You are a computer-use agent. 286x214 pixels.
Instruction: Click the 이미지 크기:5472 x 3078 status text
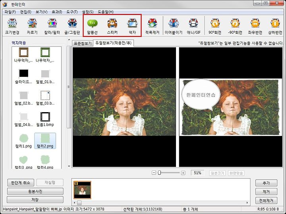(x=84, y=209)
